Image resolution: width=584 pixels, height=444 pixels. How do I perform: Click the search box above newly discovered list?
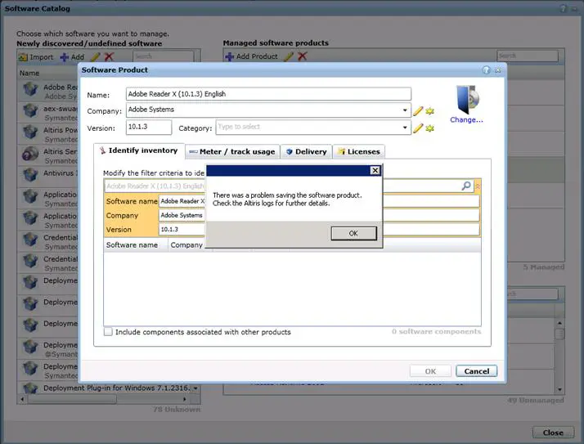click(163, 56)
